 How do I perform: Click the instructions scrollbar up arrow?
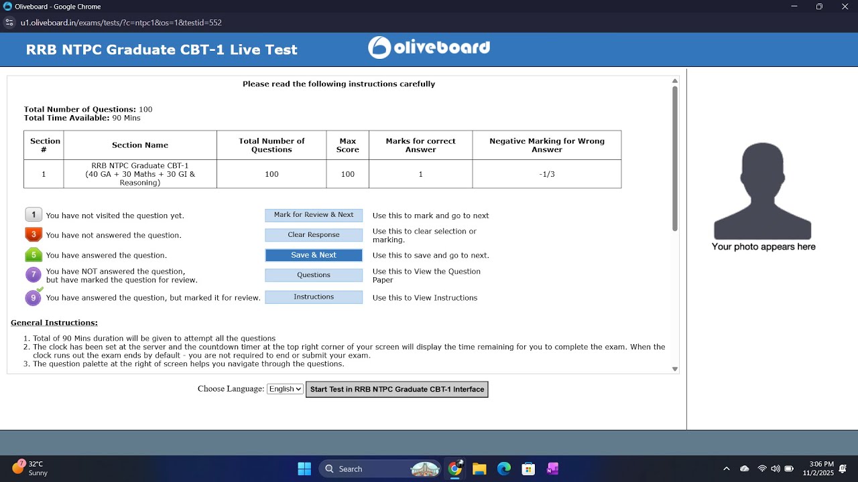(675, 80)
